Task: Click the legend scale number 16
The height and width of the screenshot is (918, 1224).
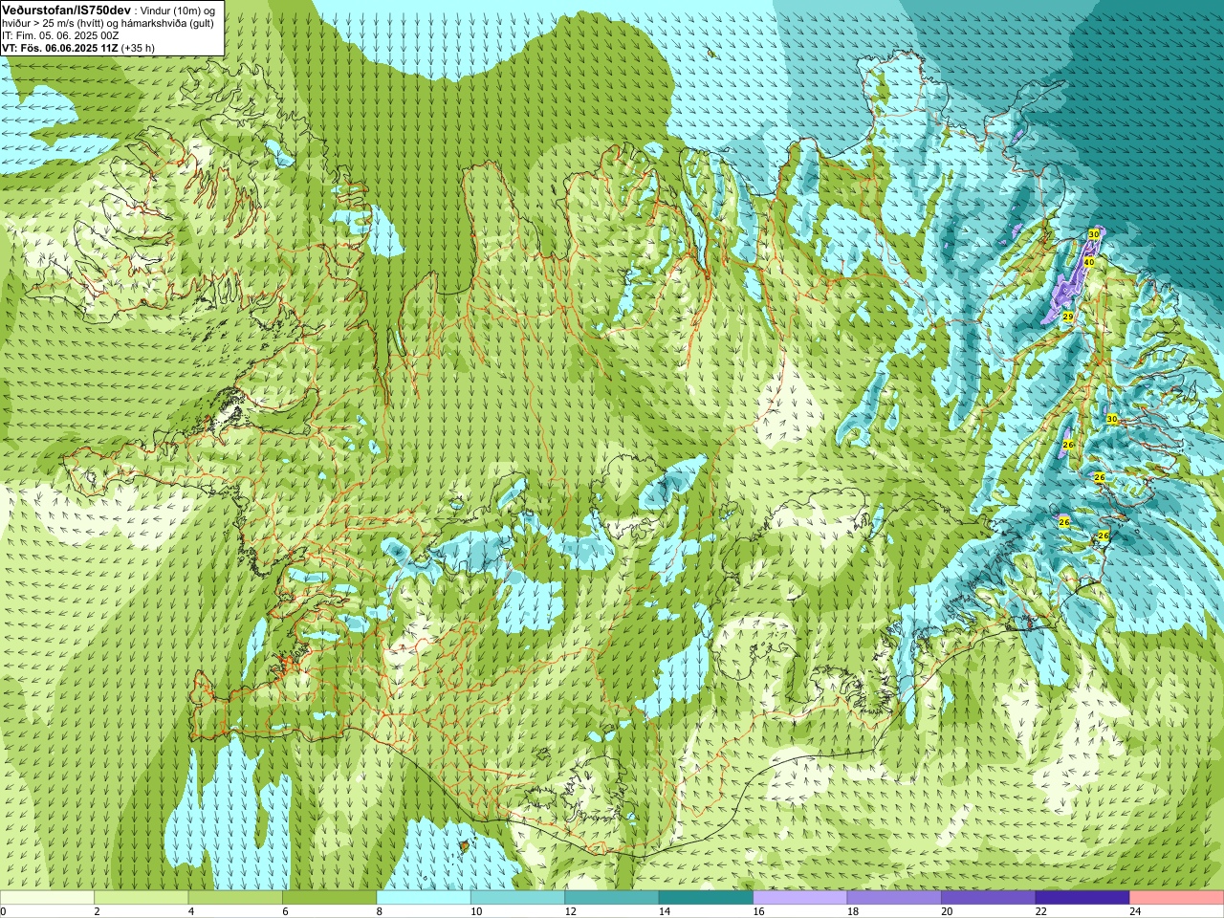Action: [x=758, y=912]
